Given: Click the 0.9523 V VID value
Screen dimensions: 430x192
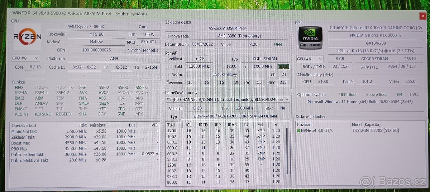Looking at the screenshot, I should 149,154.
